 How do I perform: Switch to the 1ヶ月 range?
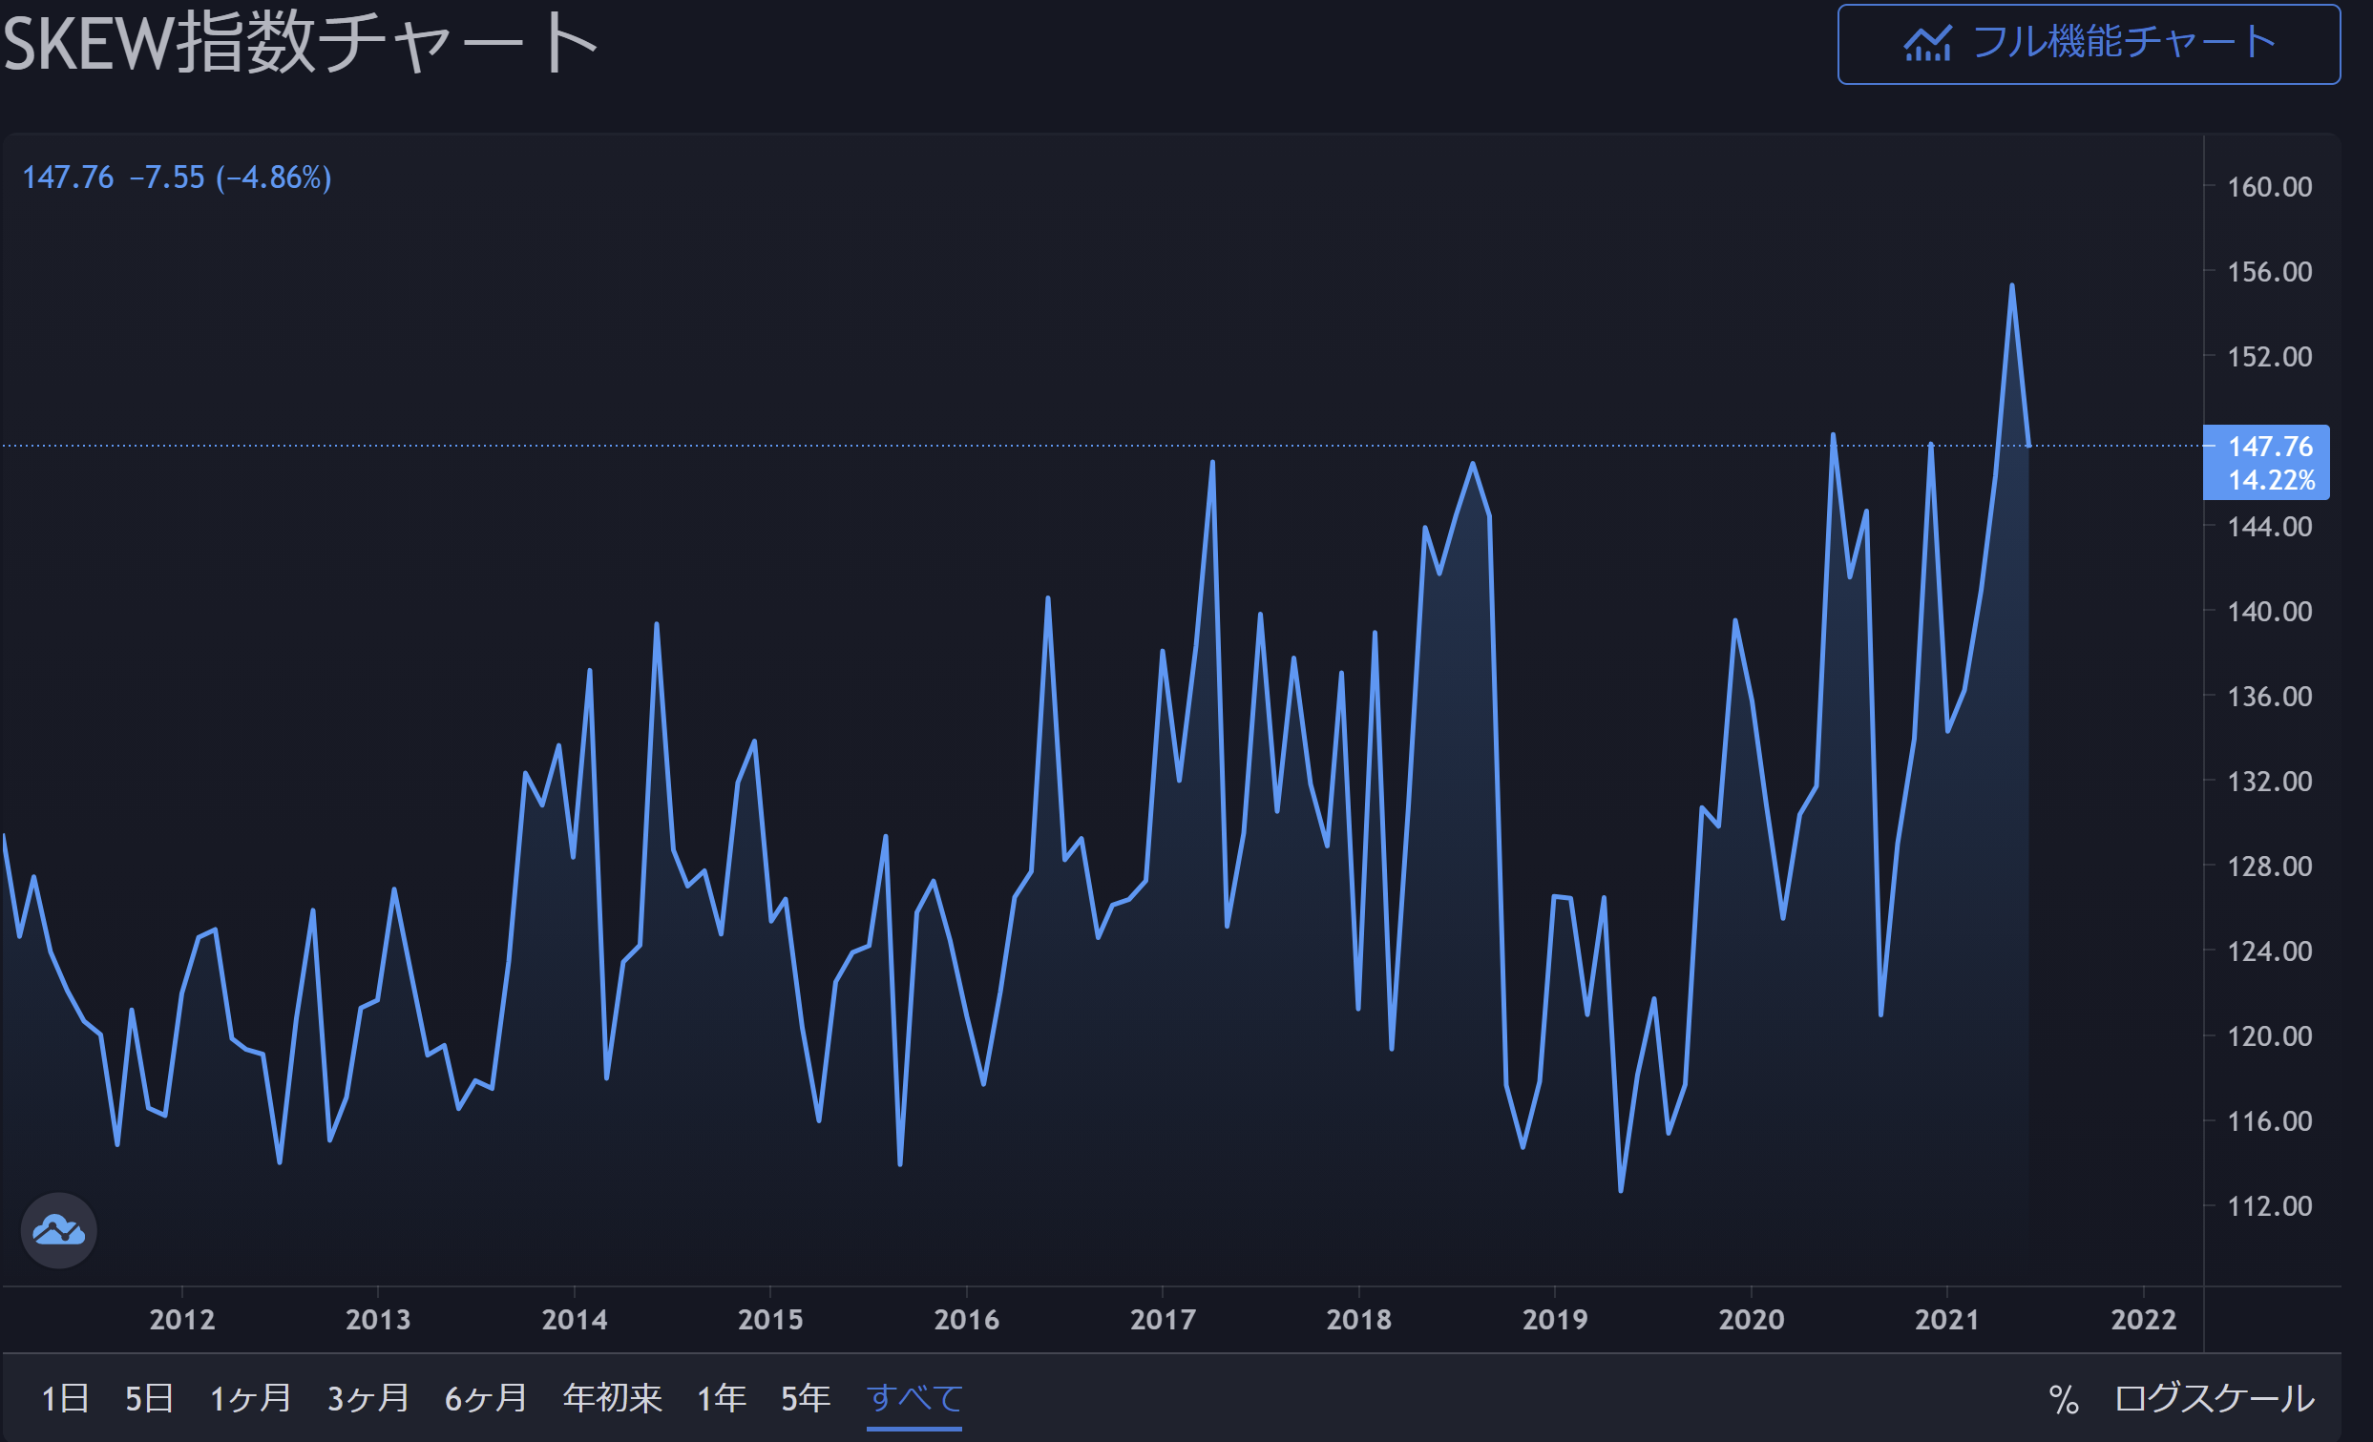(250, 1398)
